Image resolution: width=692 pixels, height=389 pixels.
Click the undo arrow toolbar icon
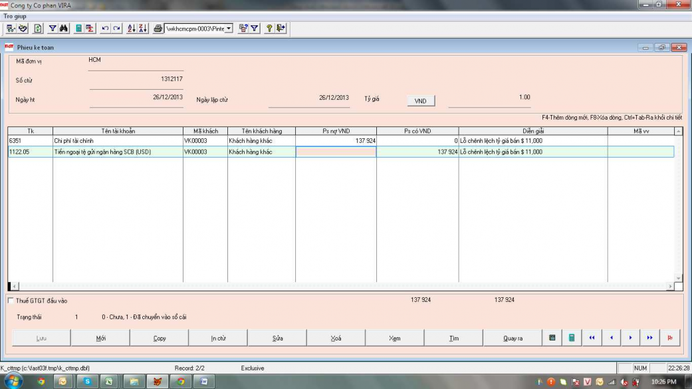pos(104,29)
